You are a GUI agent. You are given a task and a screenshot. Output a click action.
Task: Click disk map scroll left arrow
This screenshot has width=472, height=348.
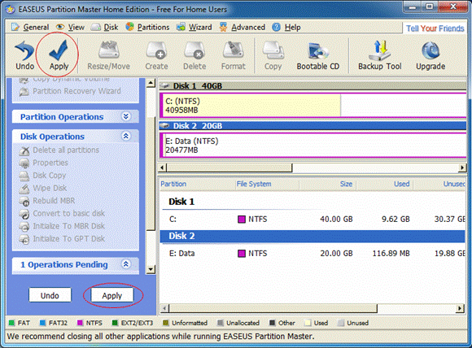[x=162, y=167]
